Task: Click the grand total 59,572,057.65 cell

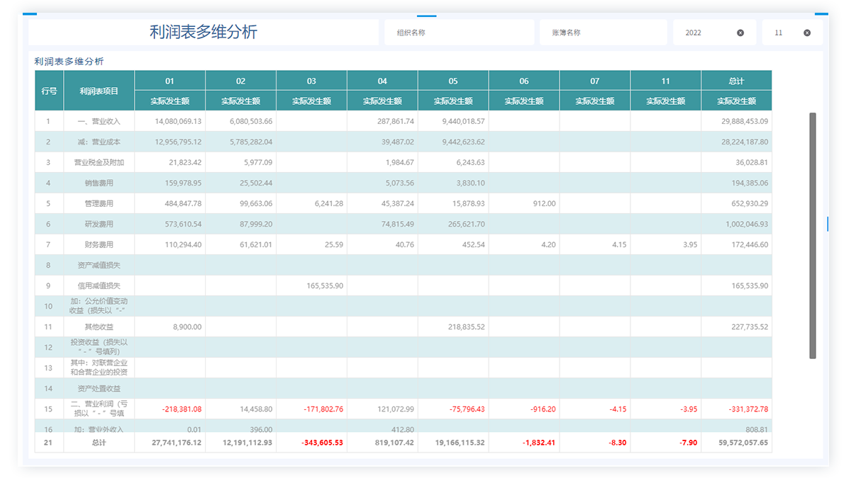Action: click(738, 443)
